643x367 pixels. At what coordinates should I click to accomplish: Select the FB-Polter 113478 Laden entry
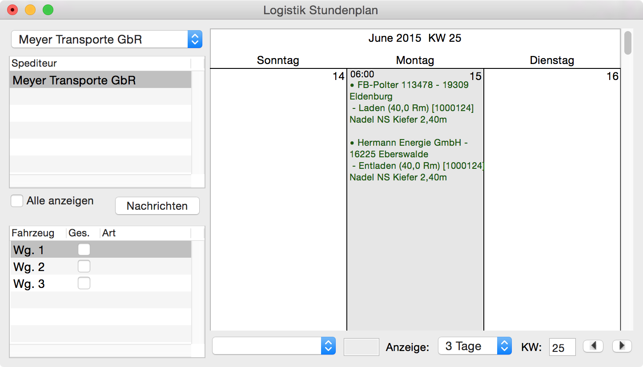[x=411, y=102]
